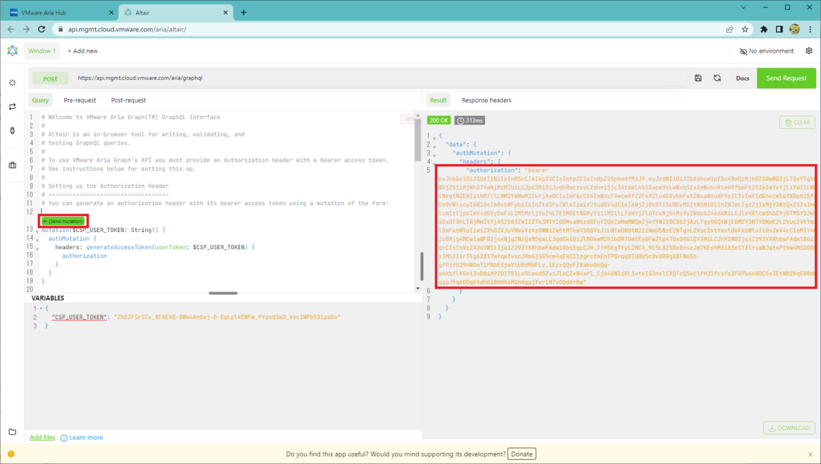
Task: Open the variables arrows sidebar icon
Action: tap(12, 107)
